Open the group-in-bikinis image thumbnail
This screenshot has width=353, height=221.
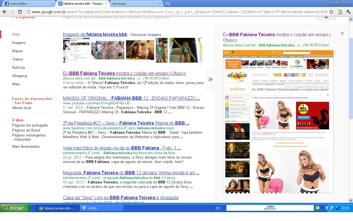tap(108, 50)
